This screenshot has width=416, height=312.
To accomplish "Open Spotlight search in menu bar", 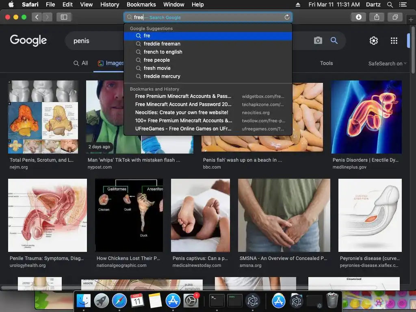I will click(390, 4).
